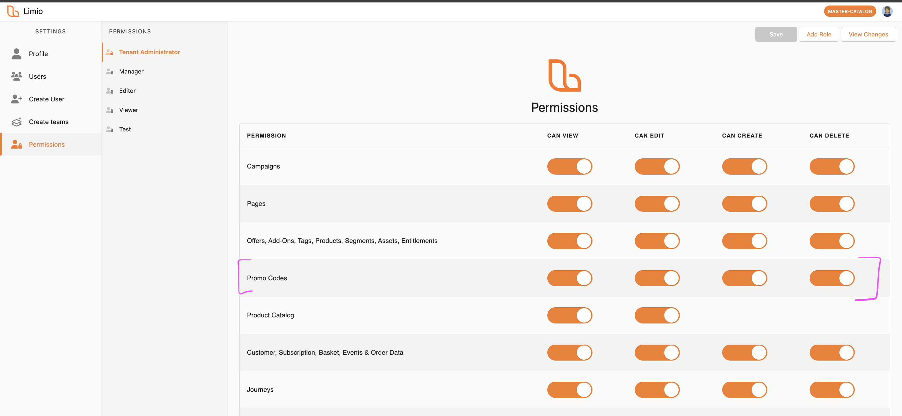
Task: Click the Profile person icon
Action: (17, 54)
